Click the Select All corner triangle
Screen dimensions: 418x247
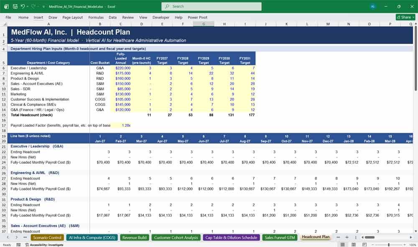(4, 24)
